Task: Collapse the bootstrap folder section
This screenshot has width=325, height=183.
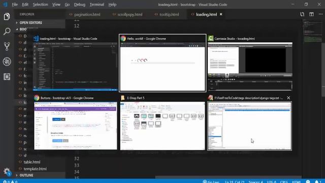Action: (x=23, y=29)
